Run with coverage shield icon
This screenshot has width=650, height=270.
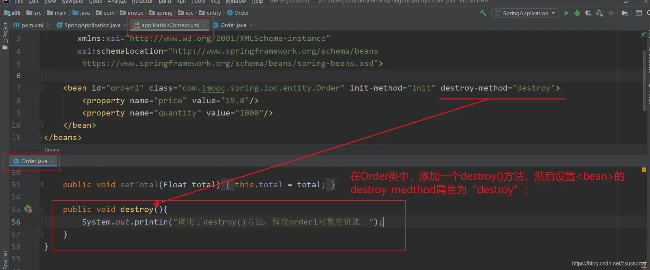(588, 13)
